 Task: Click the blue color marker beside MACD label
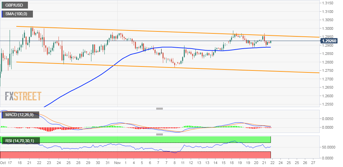(2, 115)
